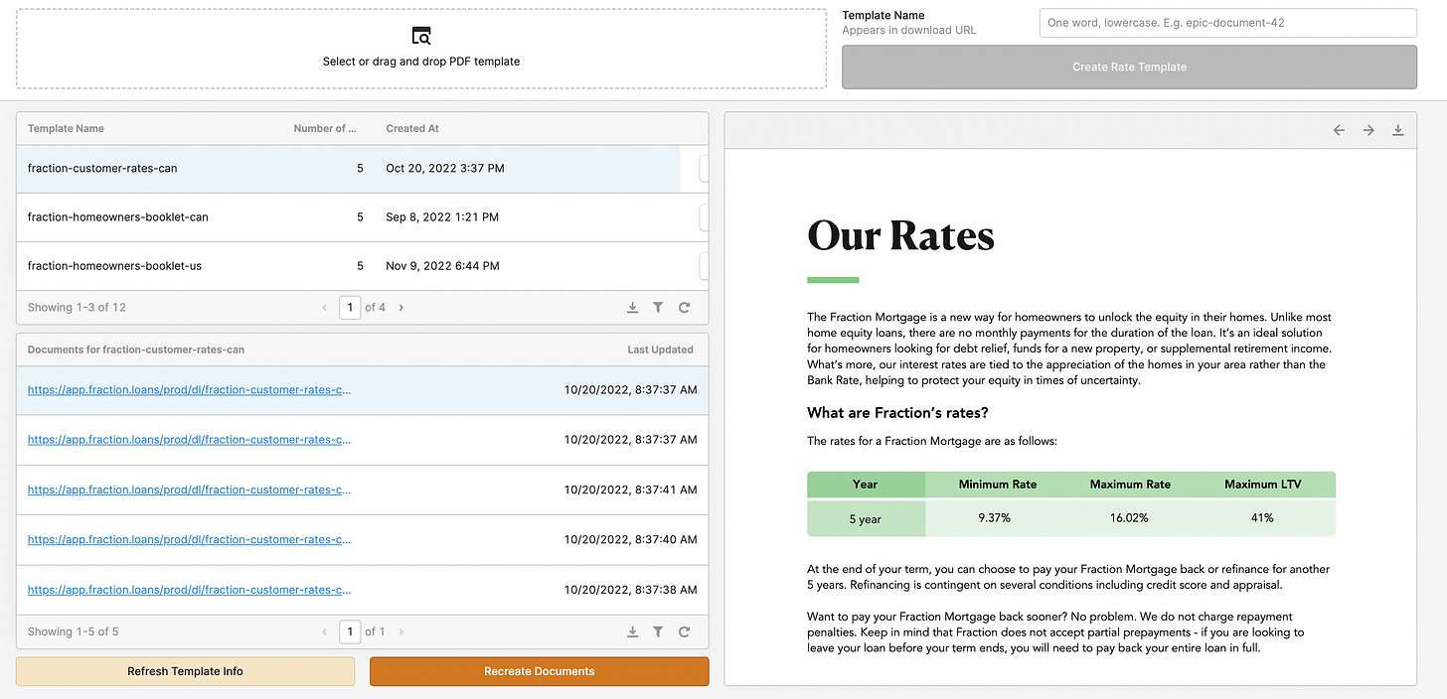The height and width of the screenshot is (699, 1447).
Task: Go to previous page in PDF preview
Action: (x=1339, y=130)
